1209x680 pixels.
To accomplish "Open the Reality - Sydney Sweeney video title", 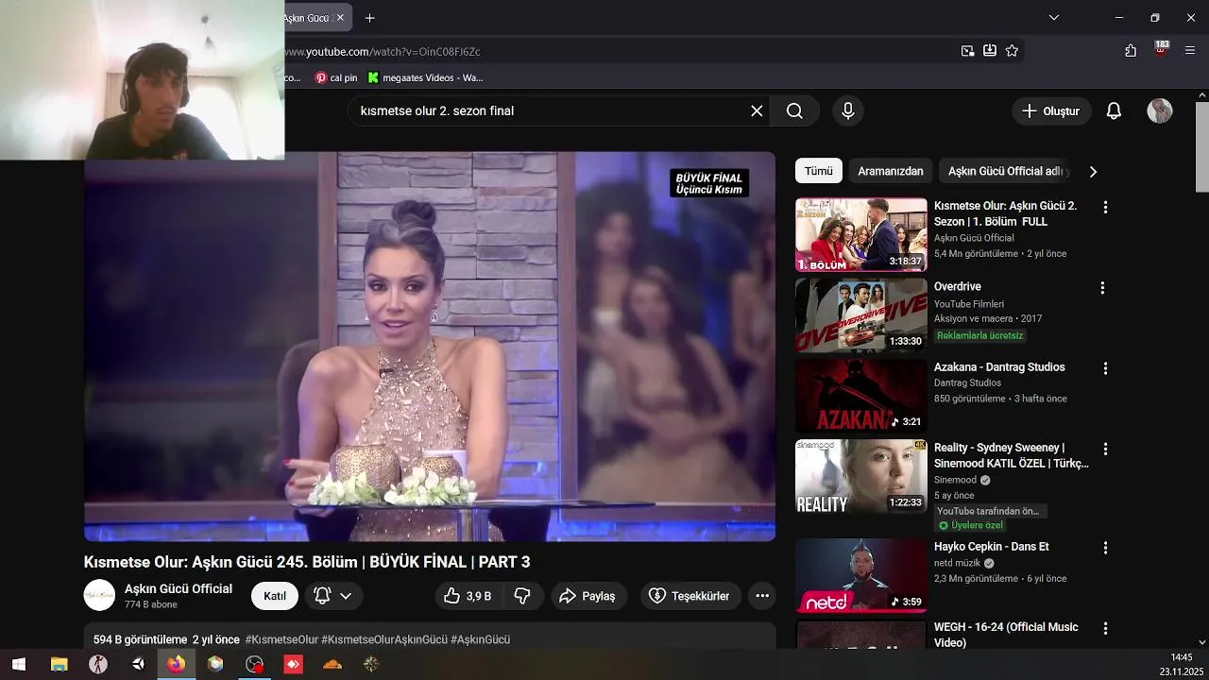I will tap(1012, 455).
